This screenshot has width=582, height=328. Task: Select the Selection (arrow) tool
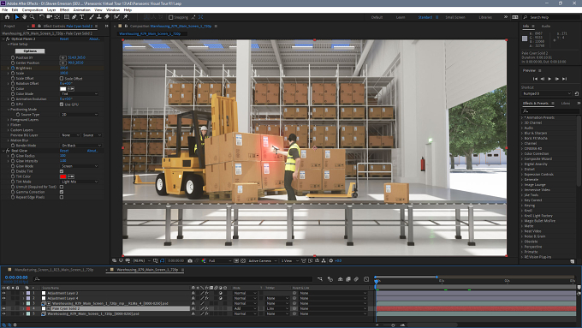(17, 17)
